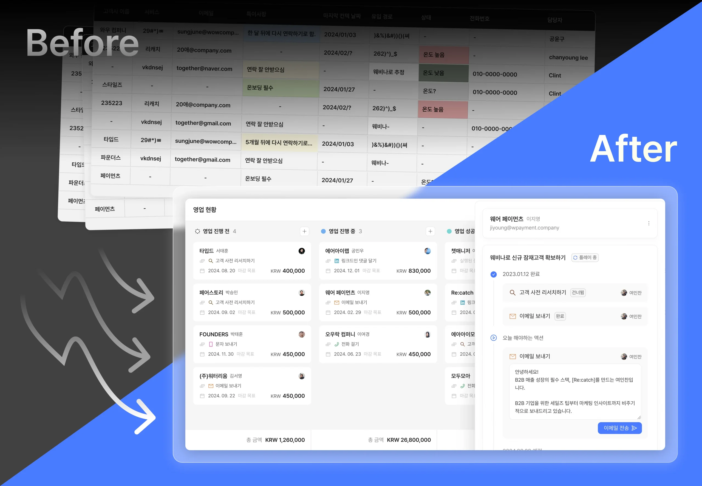The image size is (702, 486).
Task: Click the 2024. 08. 20 deadline on 타입드 card
Action: click(x=221, y=271)
